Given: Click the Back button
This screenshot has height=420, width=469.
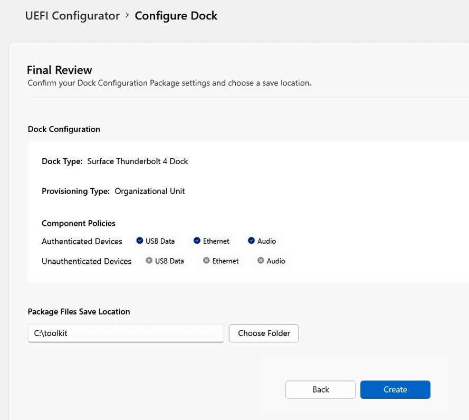Looking at the screenshot, I should [320, 389].
